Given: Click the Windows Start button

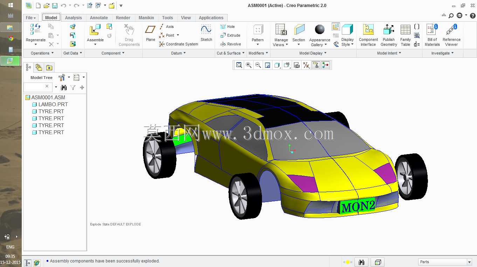Looking at the screenshot, I should tap(11, 5).
